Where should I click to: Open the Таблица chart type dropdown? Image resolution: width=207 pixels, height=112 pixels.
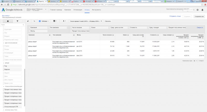coord(44,21)
